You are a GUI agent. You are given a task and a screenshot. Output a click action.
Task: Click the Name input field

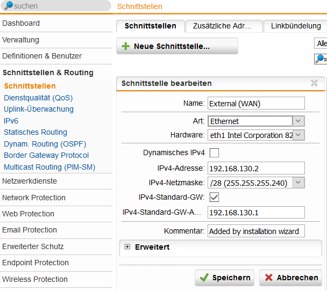pos(256,103)
